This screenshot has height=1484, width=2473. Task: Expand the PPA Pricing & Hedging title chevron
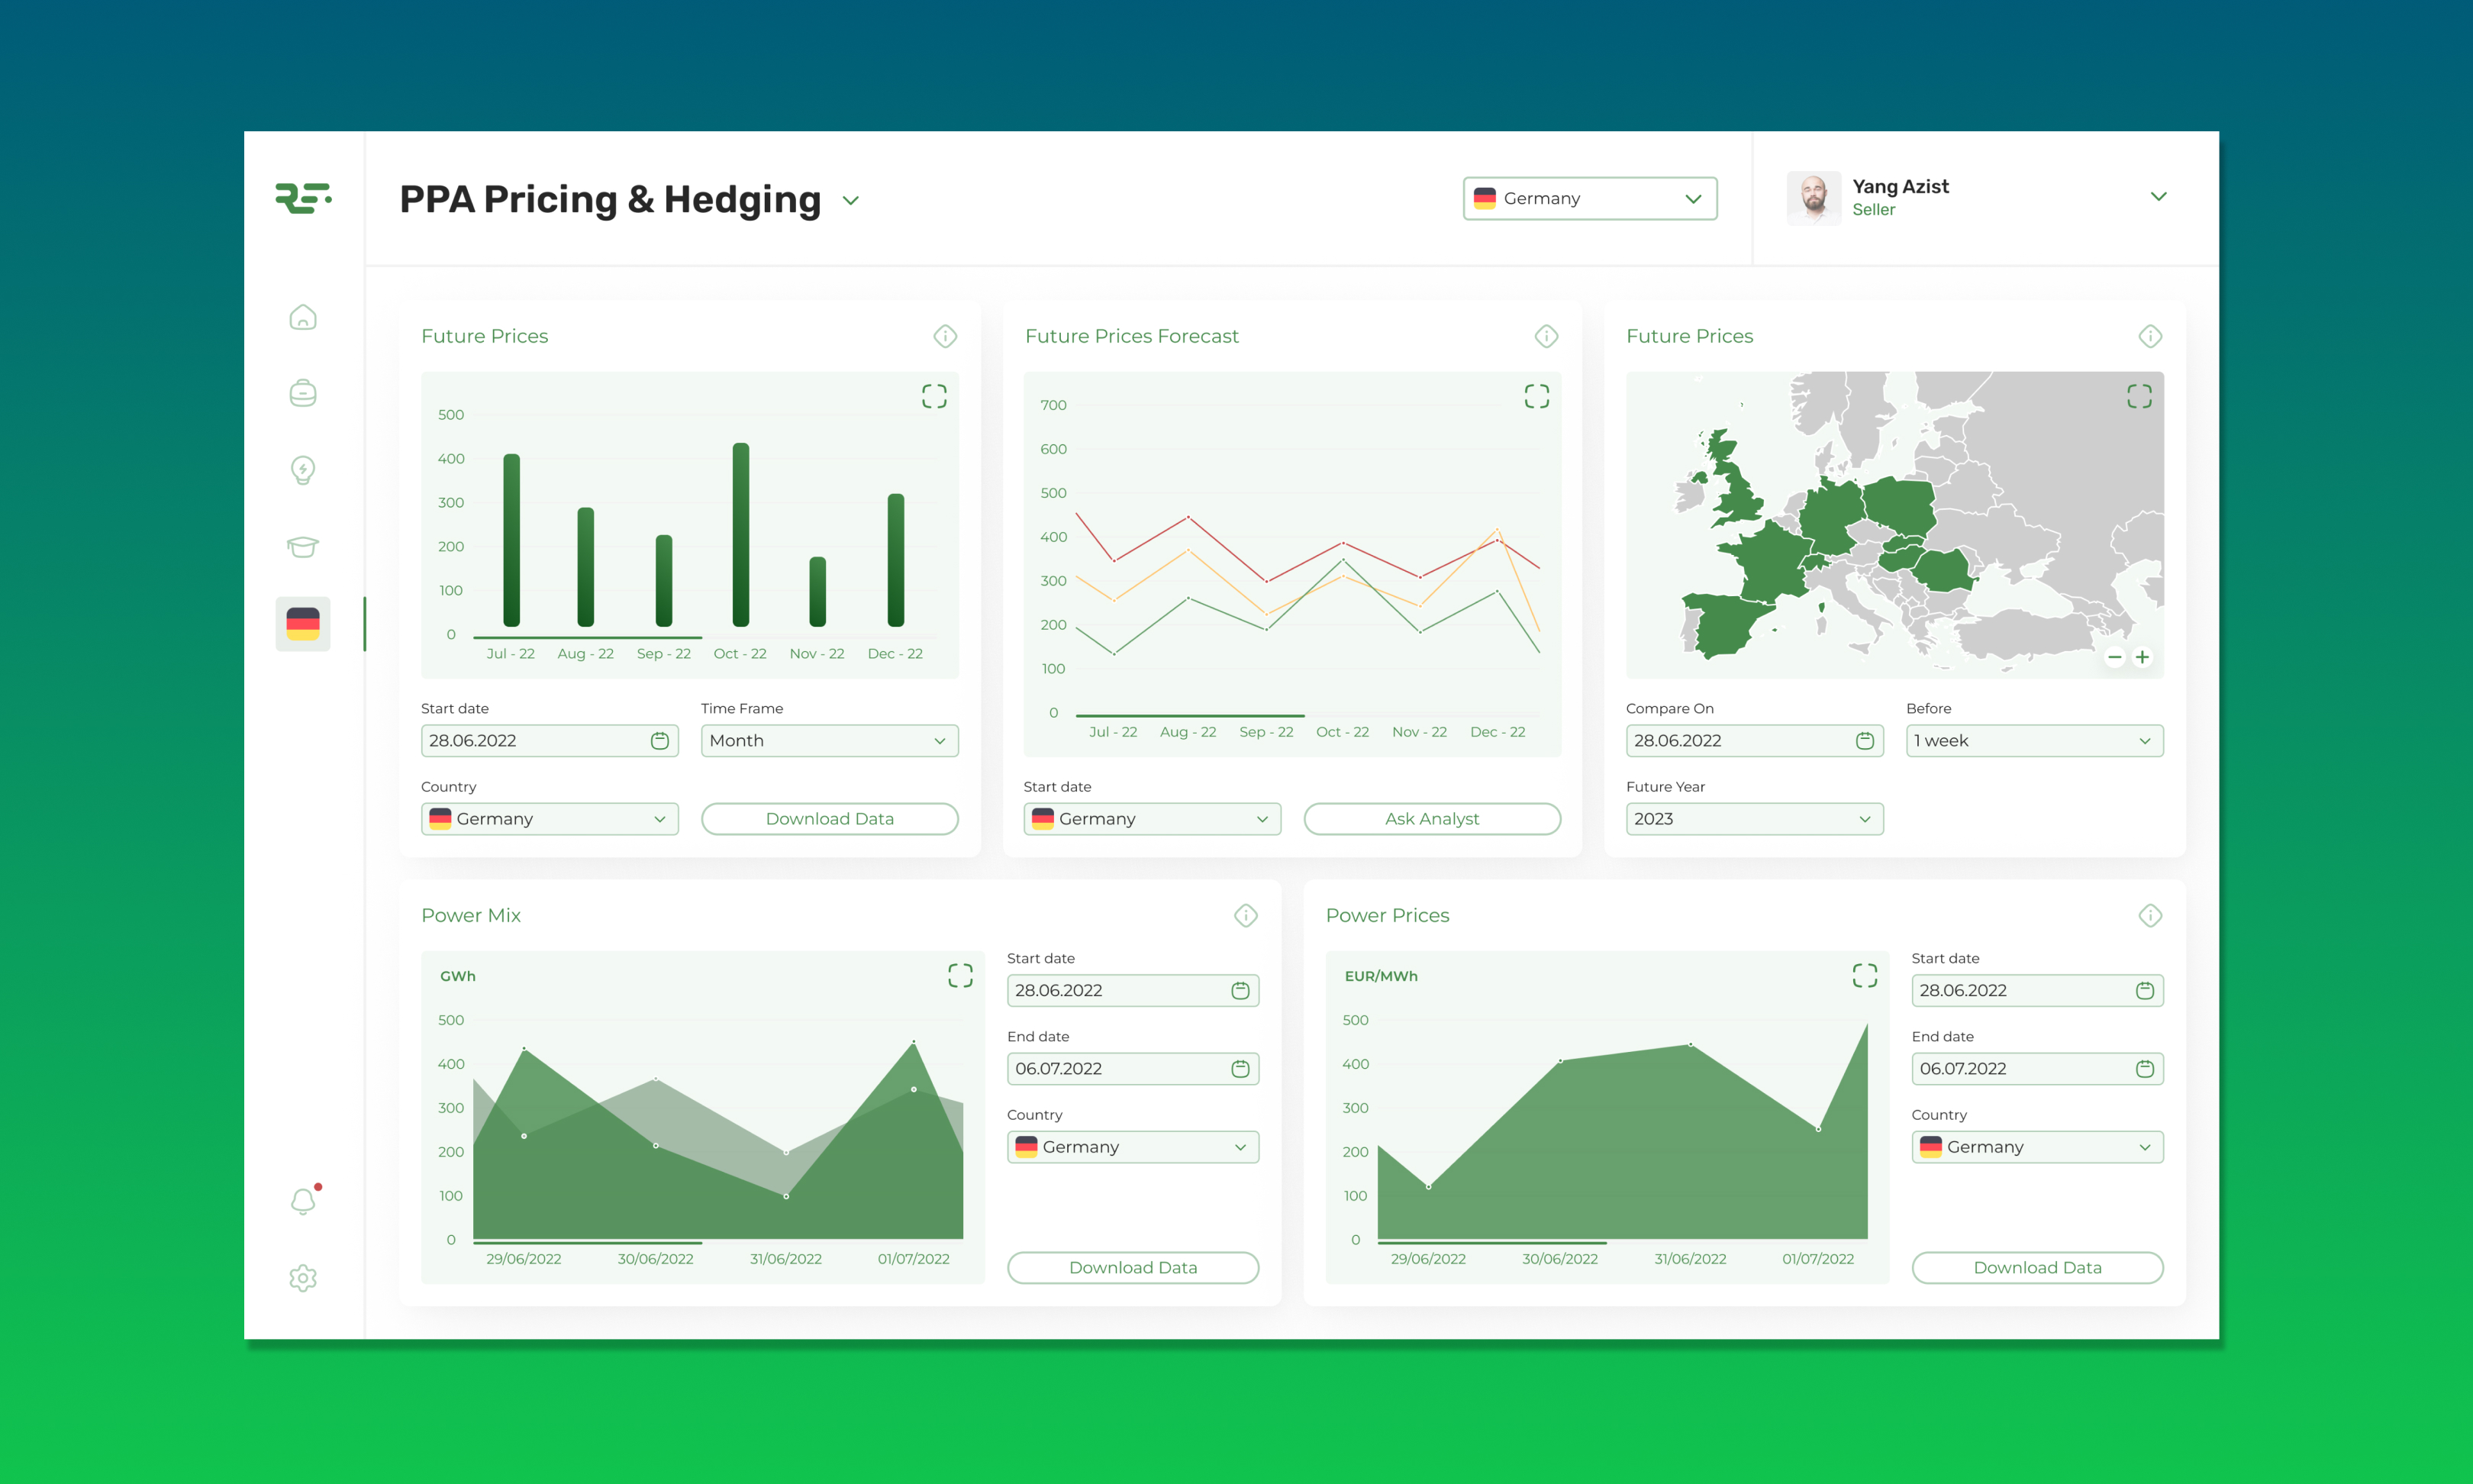850,201
